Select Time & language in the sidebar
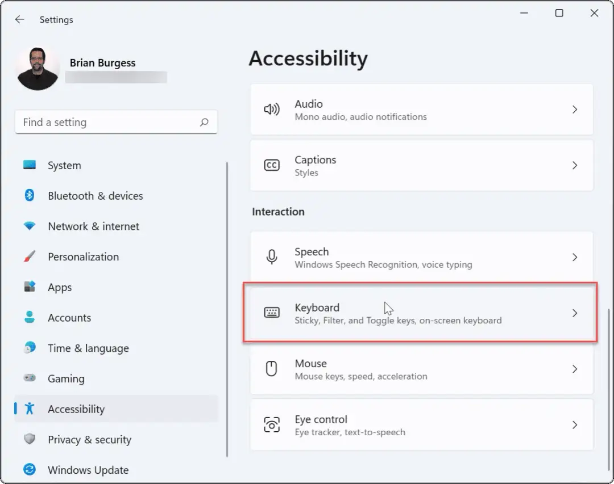614x484 pixels. coord(88,348)
